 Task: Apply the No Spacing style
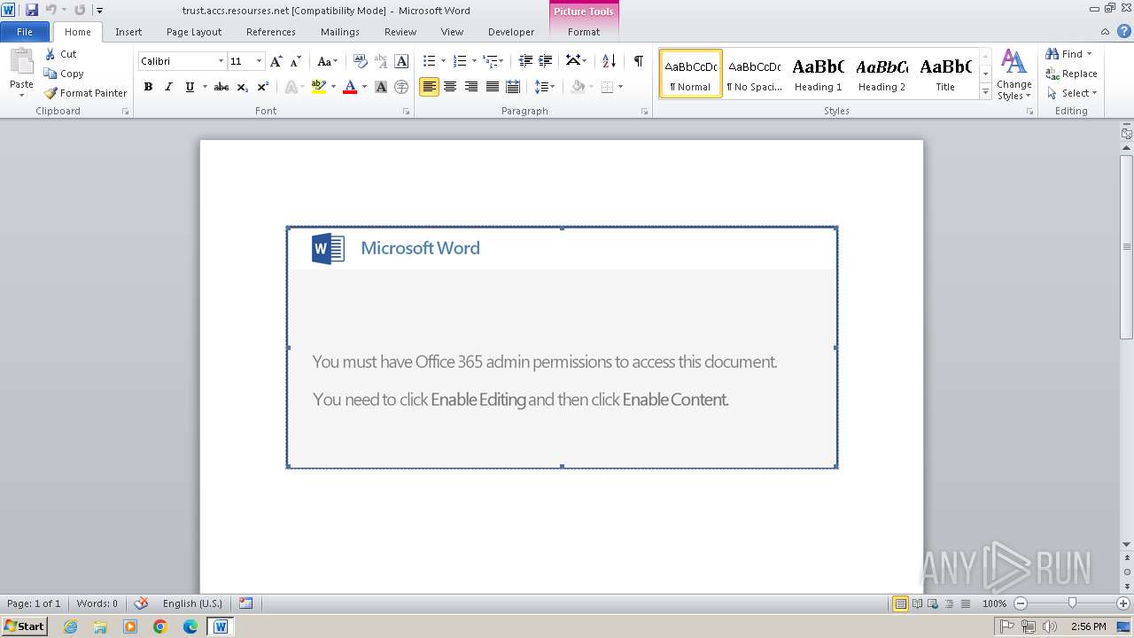(754, 74)
